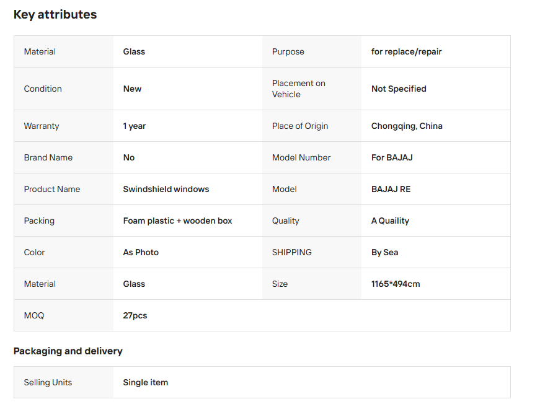
Task: Select the 'Not Specified' value
Action: [399, 89]
